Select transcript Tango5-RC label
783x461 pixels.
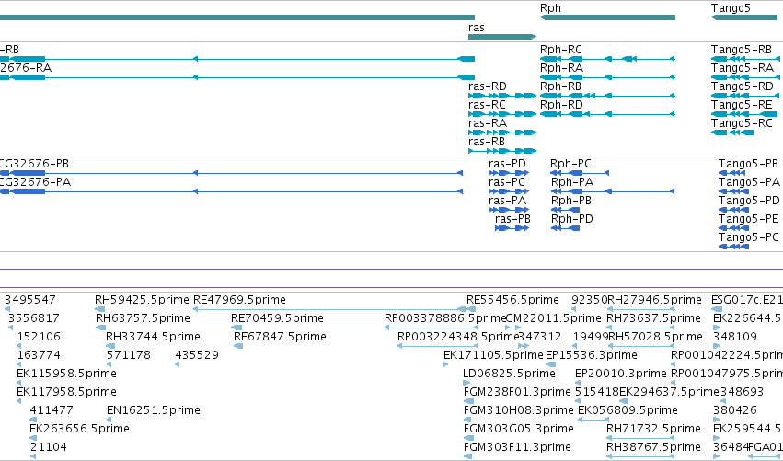742,123
